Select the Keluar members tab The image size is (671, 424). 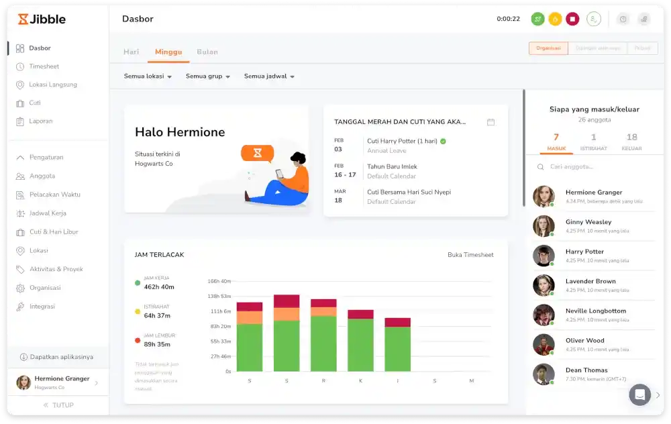[x=631, y=142]
